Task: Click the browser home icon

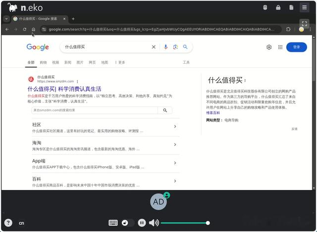Action: coord(33,30)
